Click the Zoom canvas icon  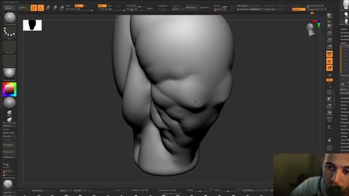click(329, 33)
